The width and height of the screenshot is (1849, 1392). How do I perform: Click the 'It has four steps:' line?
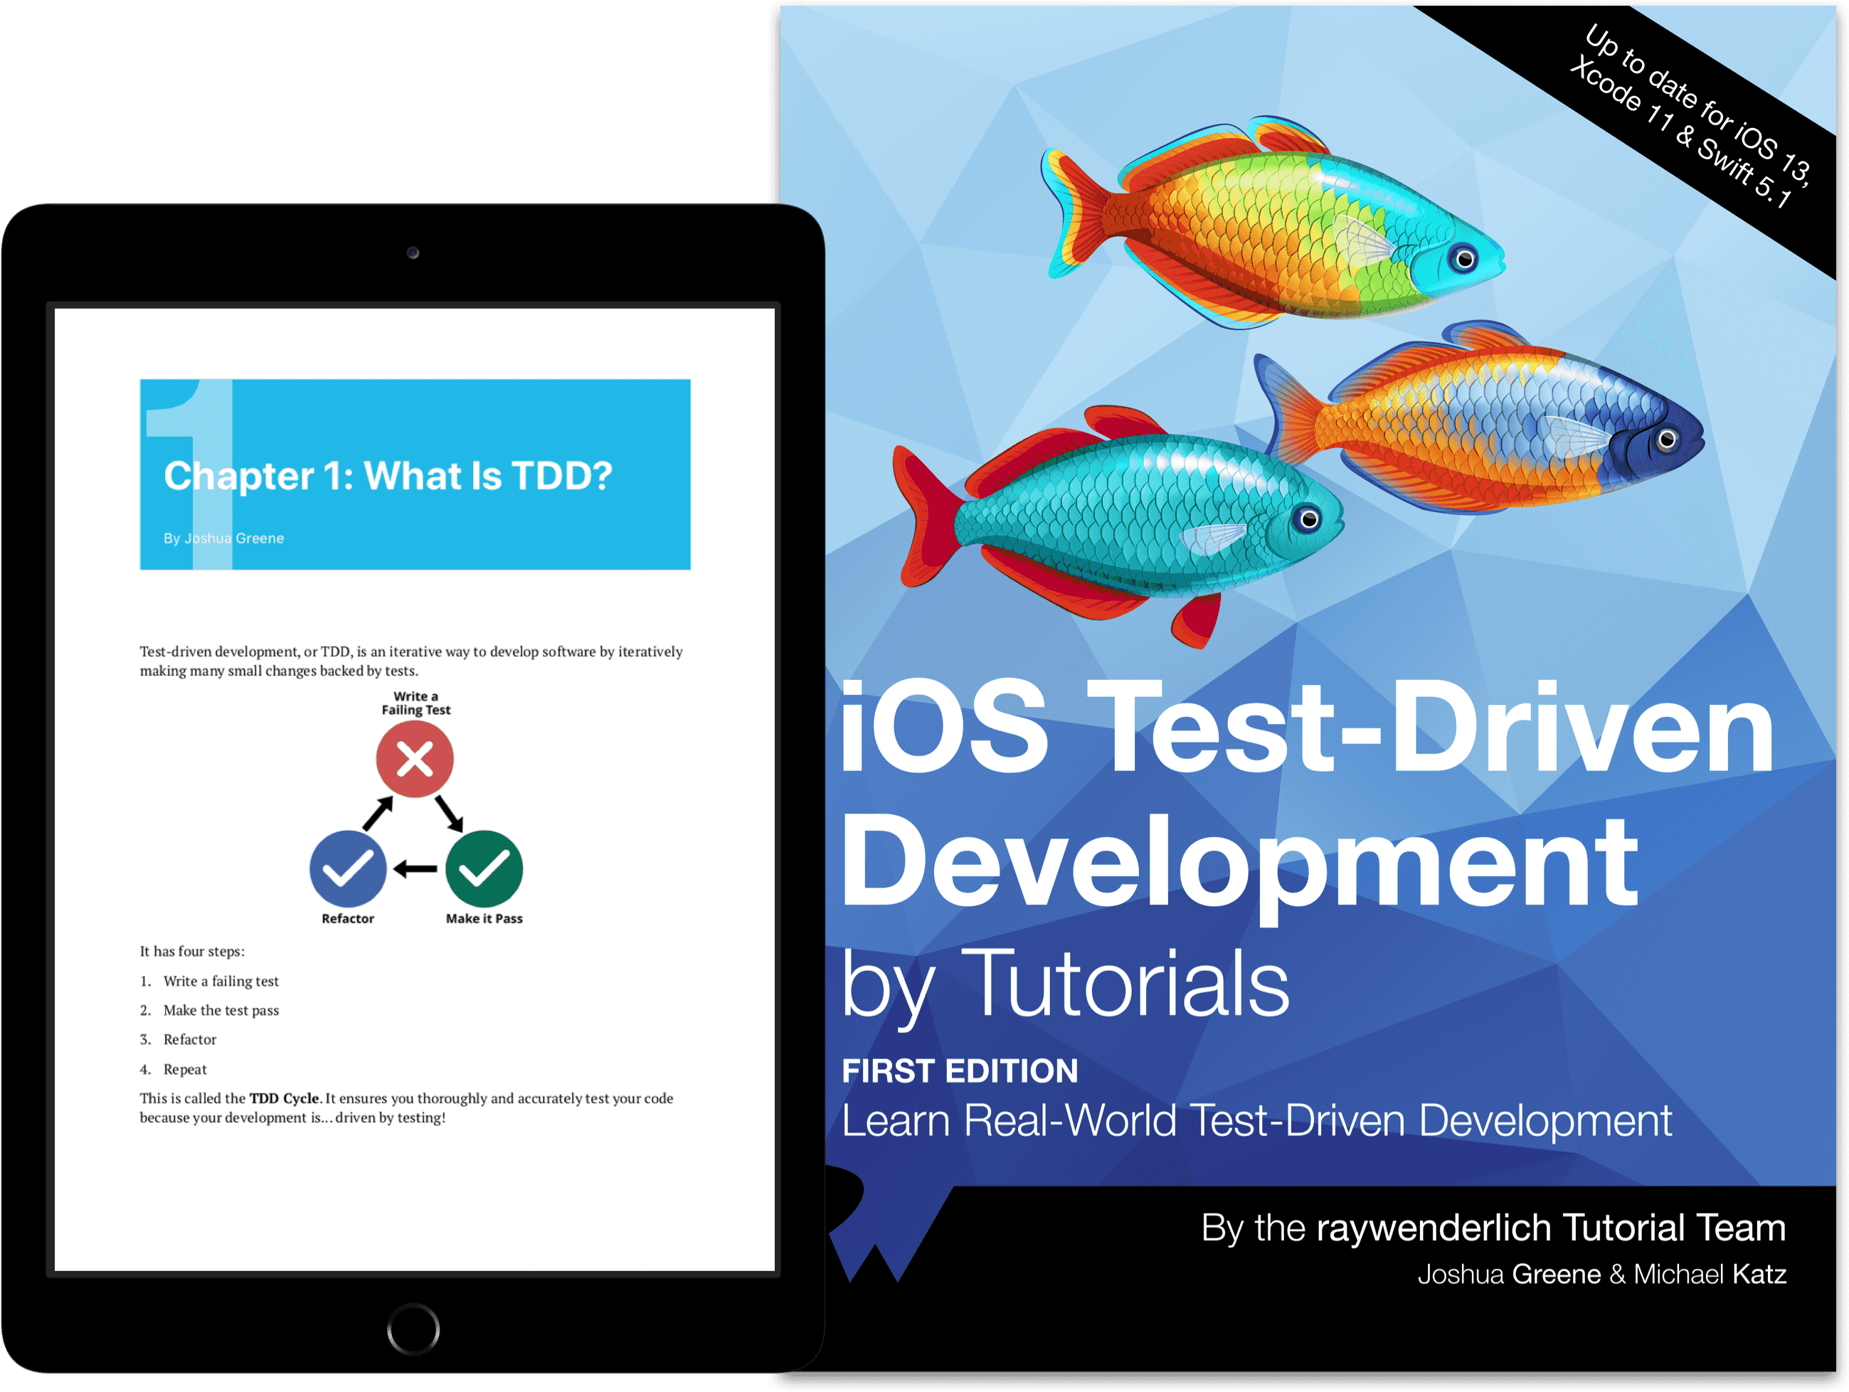point(192,951)
